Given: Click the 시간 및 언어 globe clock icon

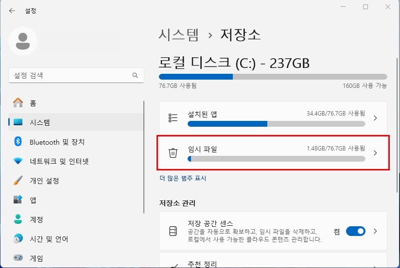Looking at the screenshot, I should pos(18,238).
